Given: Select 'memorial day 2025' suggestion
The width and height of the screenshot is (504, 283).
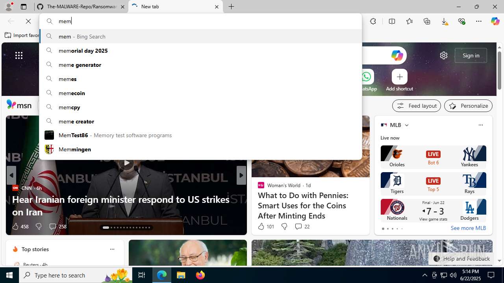Looking at the screenshot, I should (x=200, y=51).
